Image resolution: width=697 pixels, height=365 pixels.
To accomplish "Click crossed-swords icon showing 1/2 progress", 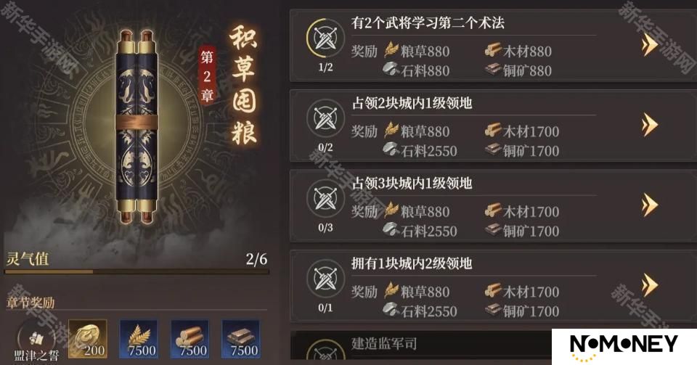I will [x=325, y=38].
